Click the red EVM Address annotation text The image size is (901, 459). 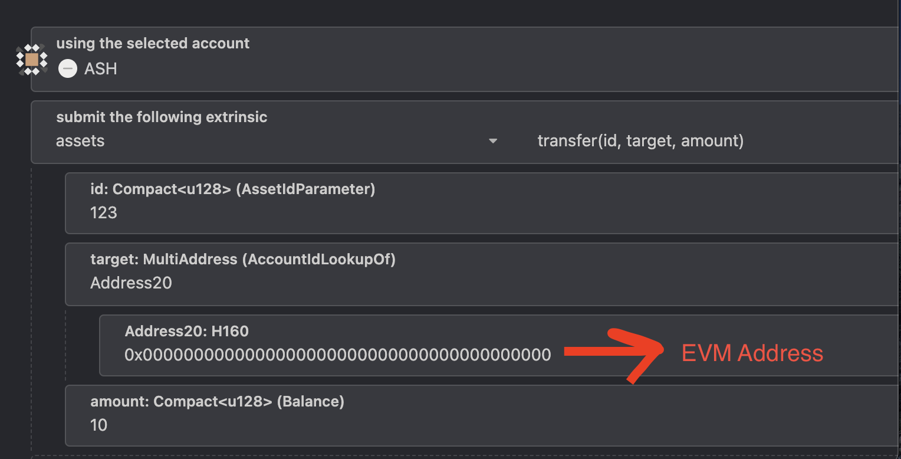pyautogui.click(x=752, y=353)
